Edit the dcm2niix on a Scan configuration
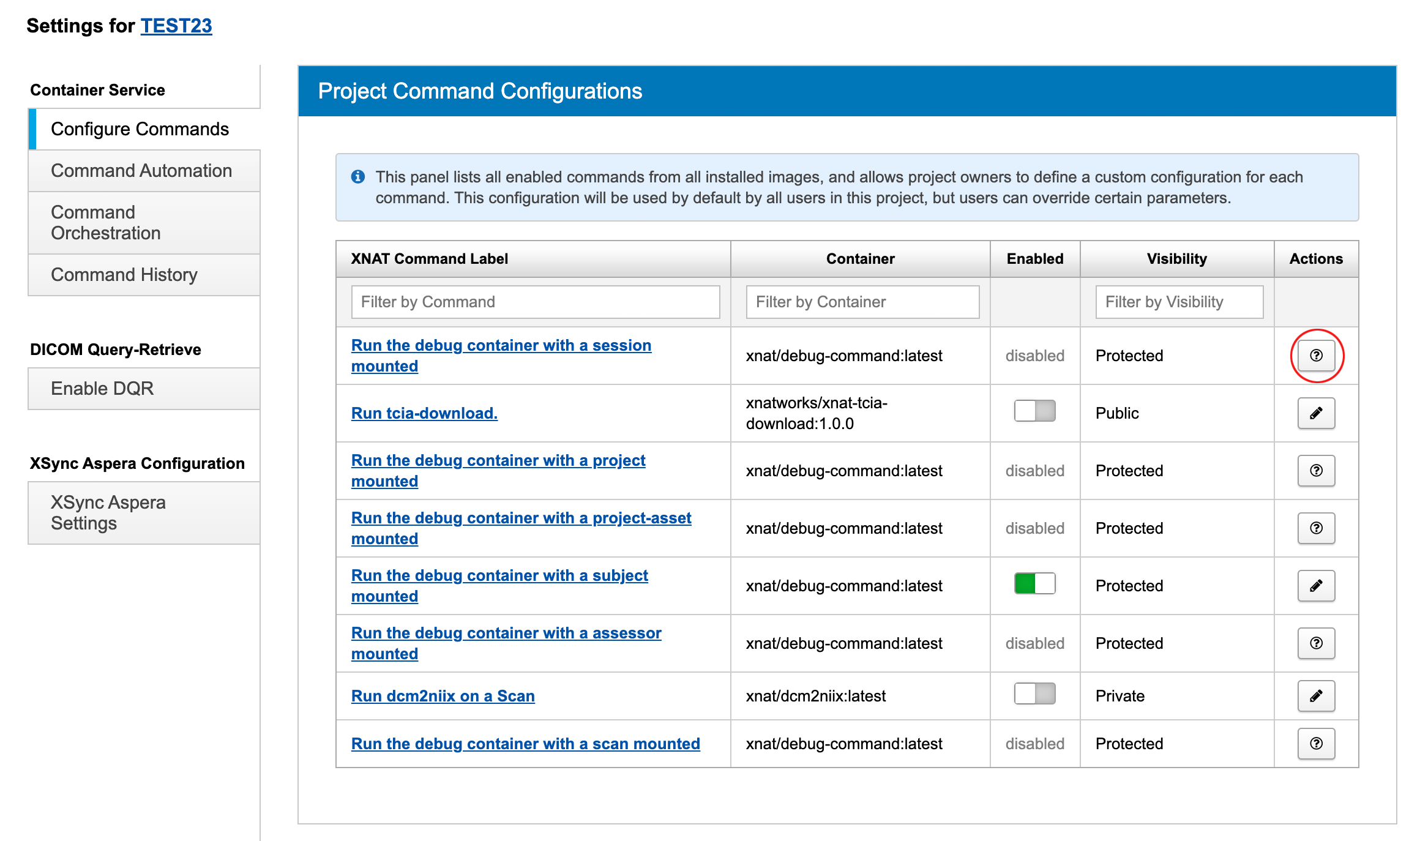1409x841 pixels. point(1316,696)
